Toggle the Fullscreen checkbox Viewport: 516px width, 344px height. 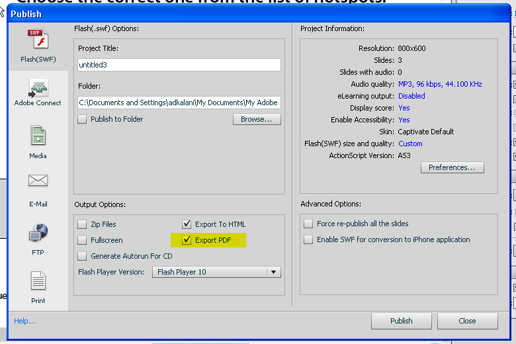tap(82, 240)
